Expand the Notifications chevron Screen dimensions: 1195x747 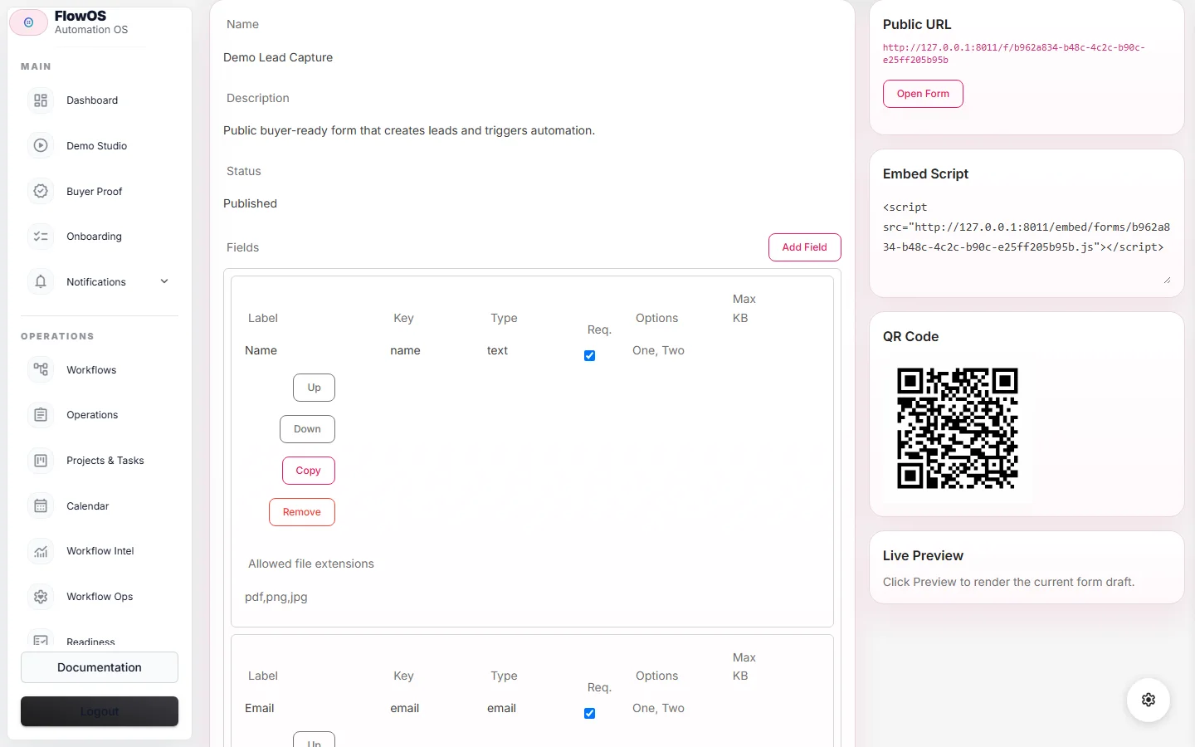click(x=164, y=281)
